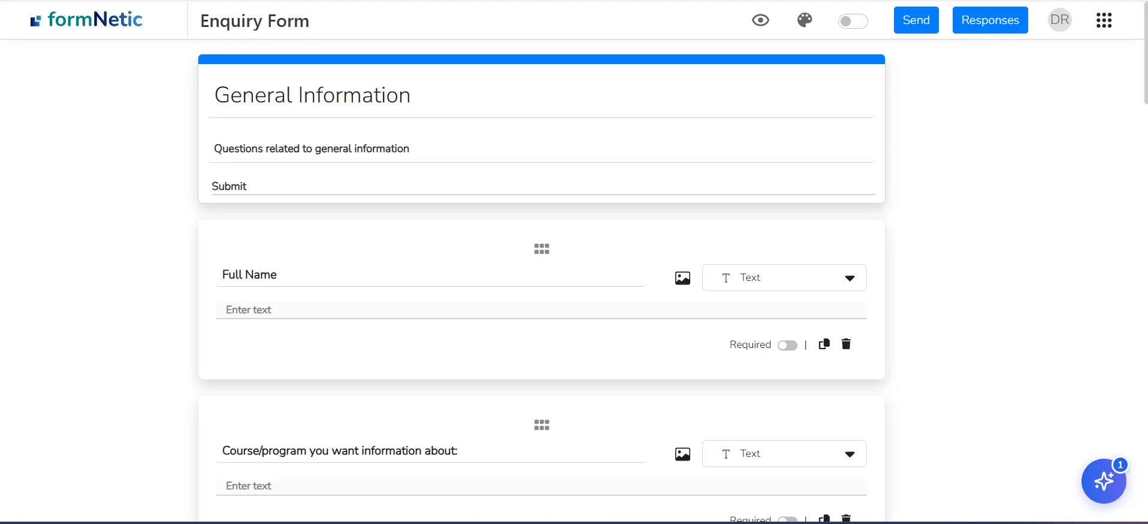Grab the Full Name drag handle
Screen dimensions: 1148x524
(542, 249)
